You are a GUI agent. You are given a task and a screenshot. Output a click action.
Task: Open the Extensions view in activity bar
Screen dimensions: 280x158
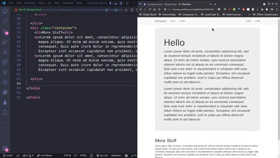click(5, 62)
